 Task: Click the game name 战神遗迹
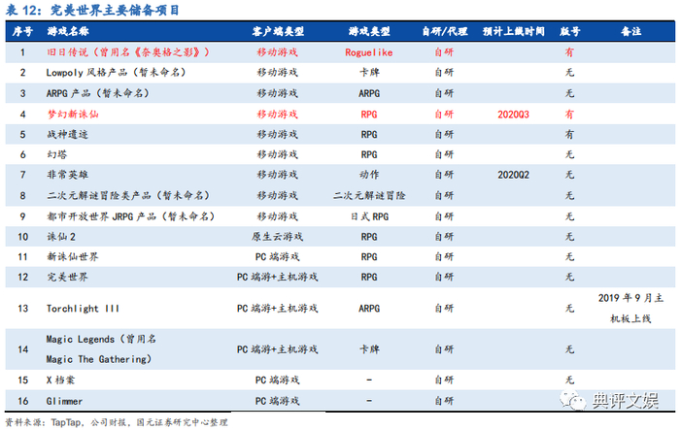(x=68, y=134)
